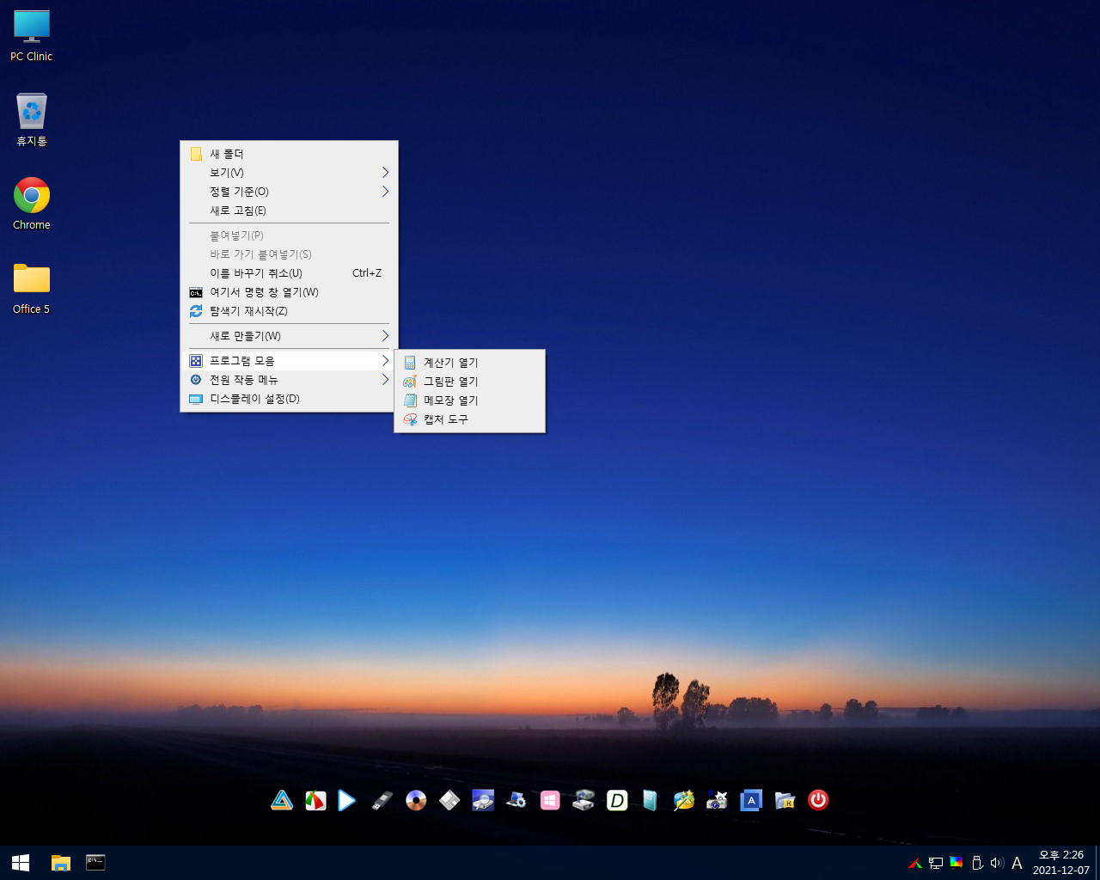The image size is (1100, 880).
Task: Open the globe with wand dock icon
Action: 684,801
